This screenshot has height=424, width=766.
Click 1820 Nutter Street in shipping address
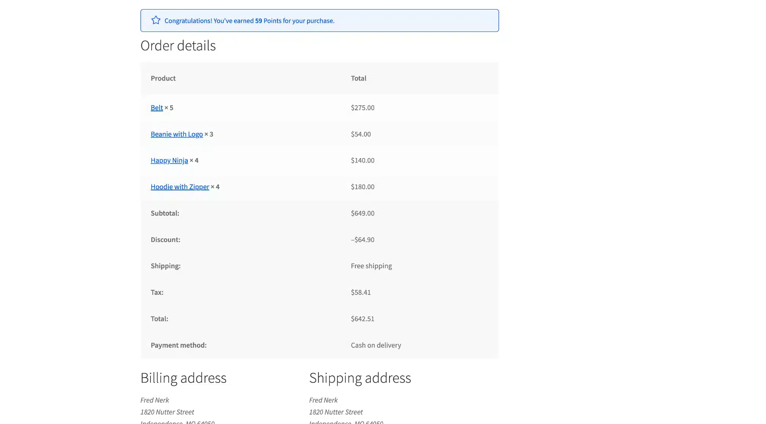point(336,412)
